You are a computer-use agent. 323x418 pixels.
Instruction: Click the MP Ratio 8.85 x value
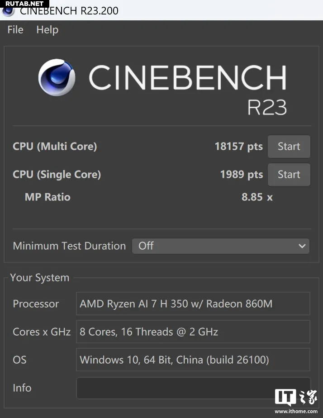[x=257, y=197]
